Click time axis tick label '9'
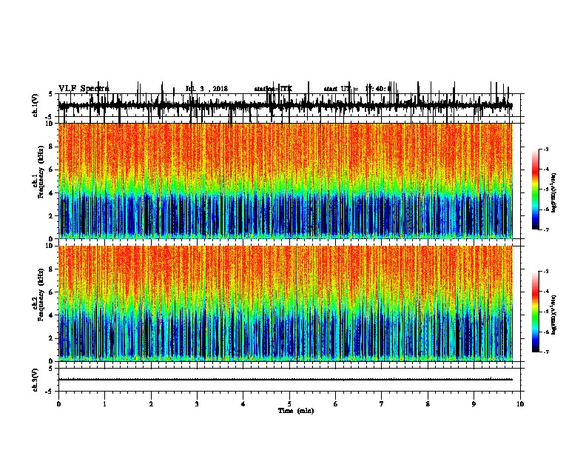 tap(474, 404)
